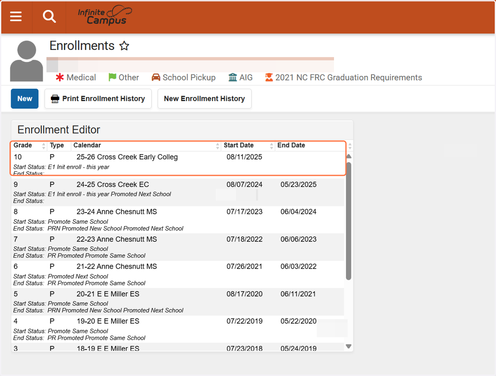Viewport: 496px width, 376px height.
Task: Click end date 06/11/2021
Action: [298, 294]
